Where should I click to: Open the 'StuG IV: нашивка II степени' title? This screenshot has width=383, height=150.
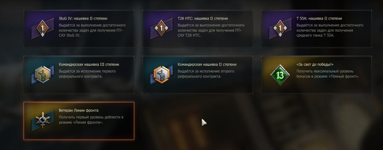pos(83,18)
